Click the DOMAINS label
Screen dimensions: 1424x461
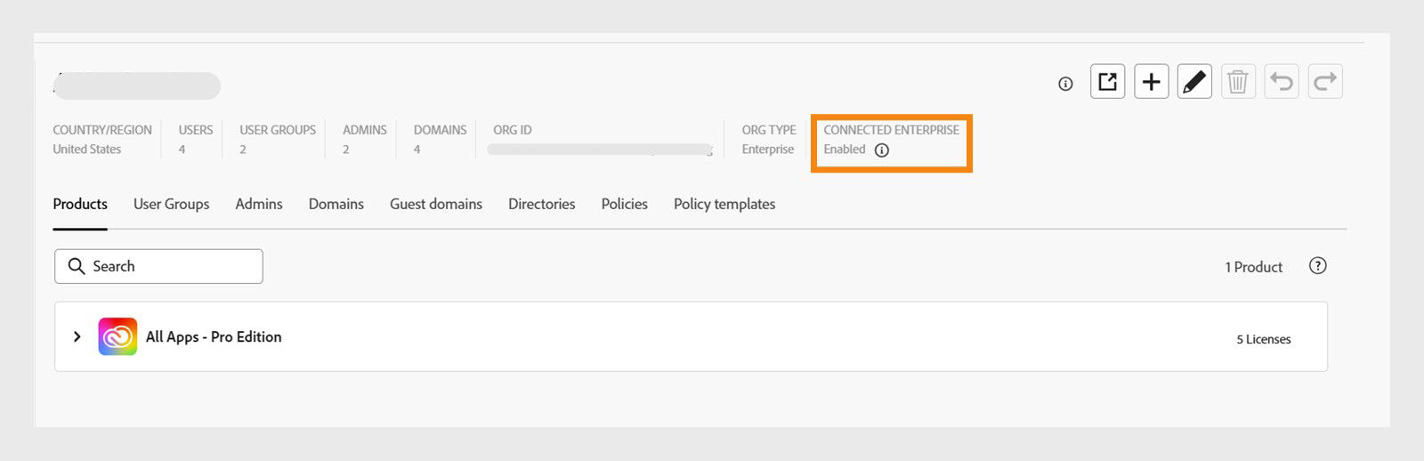pos(441,130)
